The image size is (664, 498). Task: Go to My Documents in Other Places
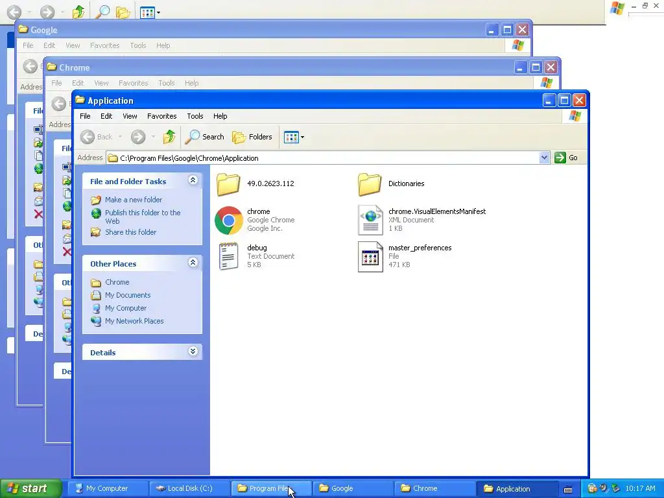pos(128,295)
